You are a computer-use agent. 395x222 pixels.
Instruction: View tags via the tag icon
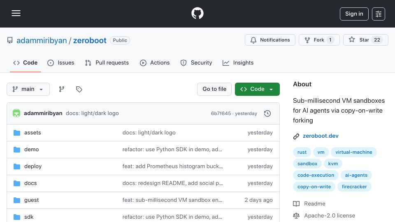(79, 89)
